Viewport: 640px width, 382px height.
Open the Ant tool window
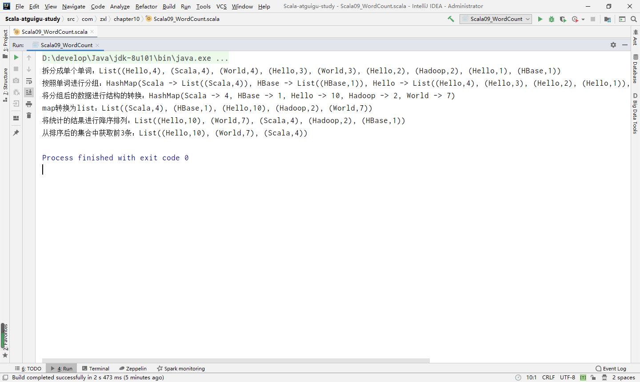click(x=635, y=37)
